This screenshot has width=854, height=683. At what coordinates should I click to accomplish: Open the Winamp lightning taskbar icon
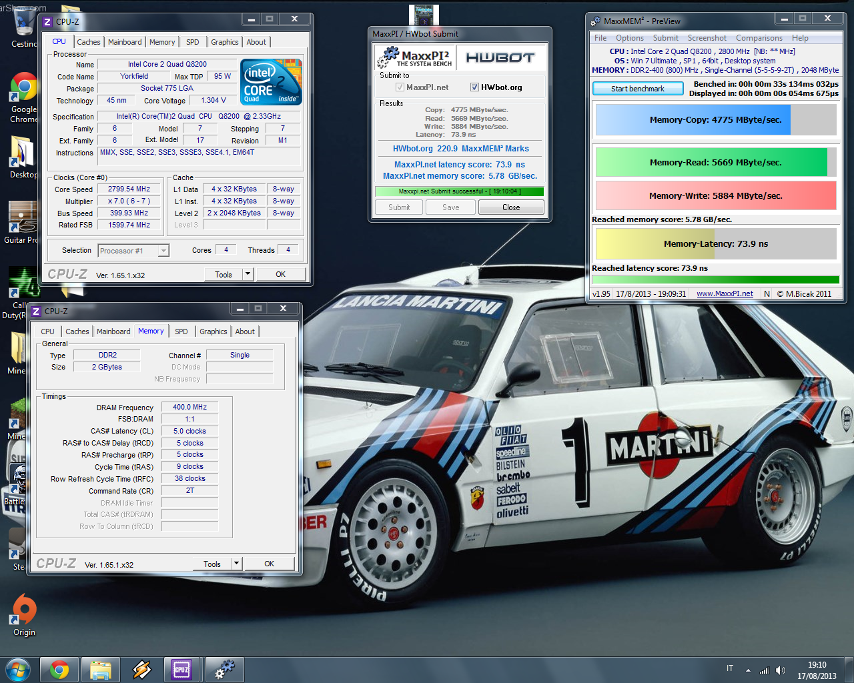pos(141,669)
